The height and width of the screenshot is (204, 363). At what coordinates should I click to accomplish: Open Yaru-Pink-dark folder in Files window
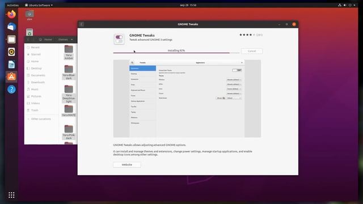[69, 132]
